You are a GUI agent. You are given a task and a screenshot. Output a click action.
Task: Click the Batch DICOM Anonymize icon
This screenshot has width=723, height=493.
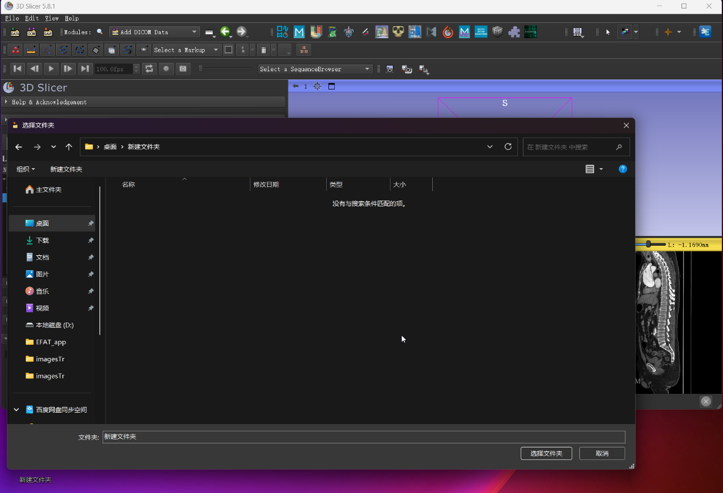481,32
